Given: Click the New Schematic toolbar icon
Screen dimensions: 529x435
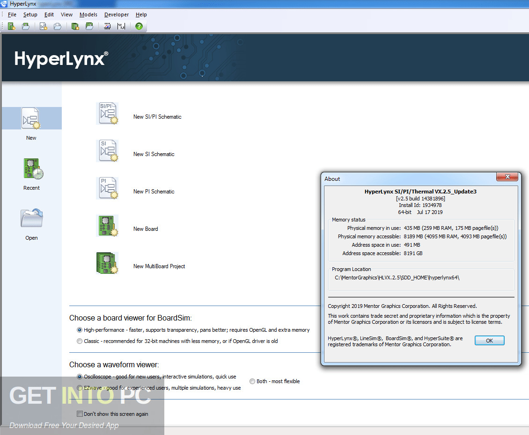Looking at the screenshot, I should 43,26.
